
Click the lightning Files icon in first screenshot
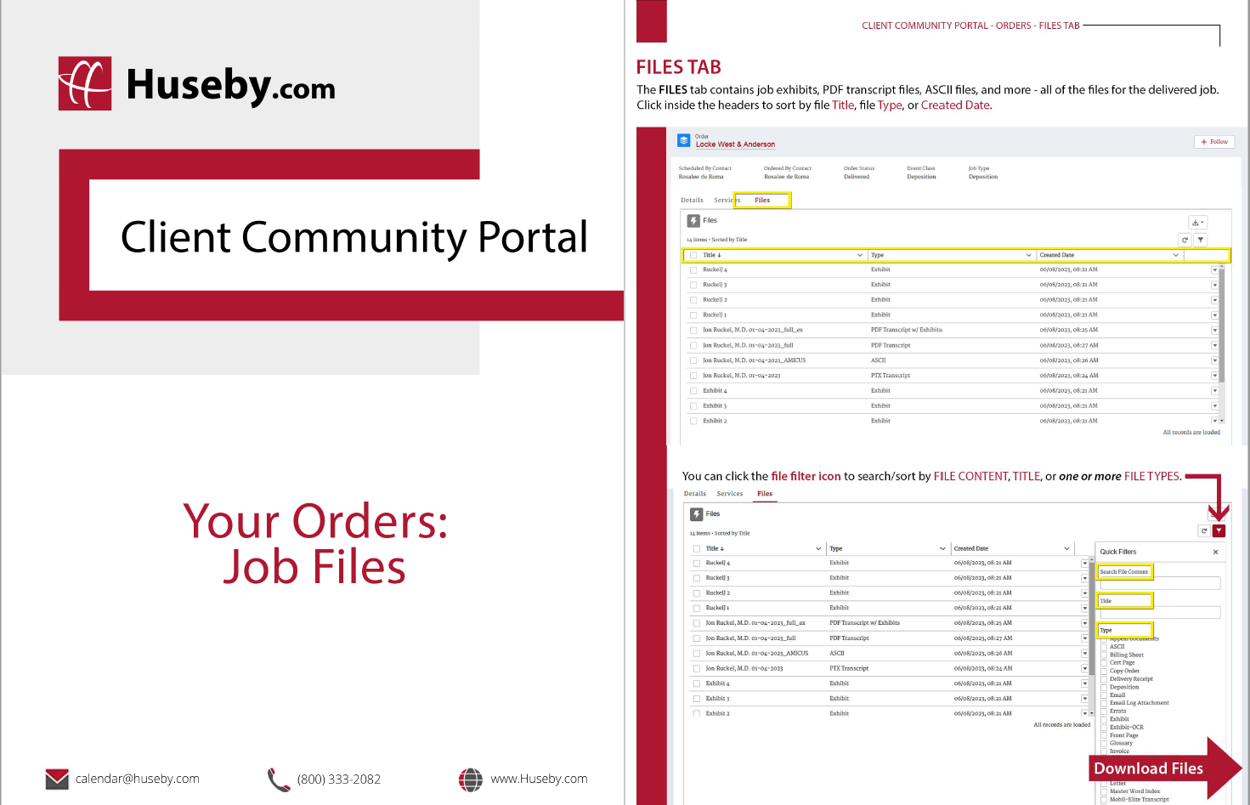pyautogui.click(x=693, y=220)
